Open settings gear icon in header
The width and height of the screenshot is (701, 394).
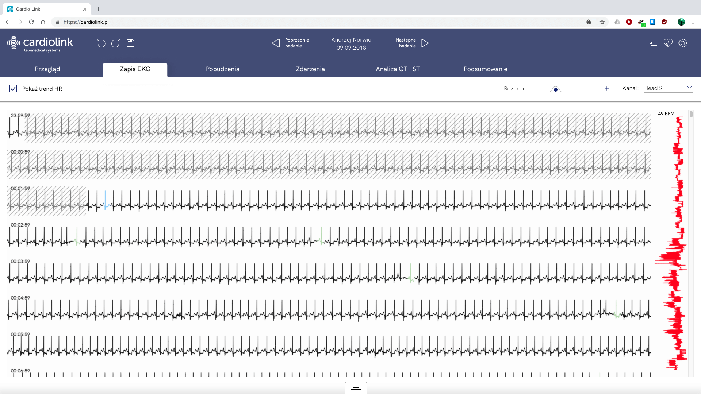click(683, 43)
